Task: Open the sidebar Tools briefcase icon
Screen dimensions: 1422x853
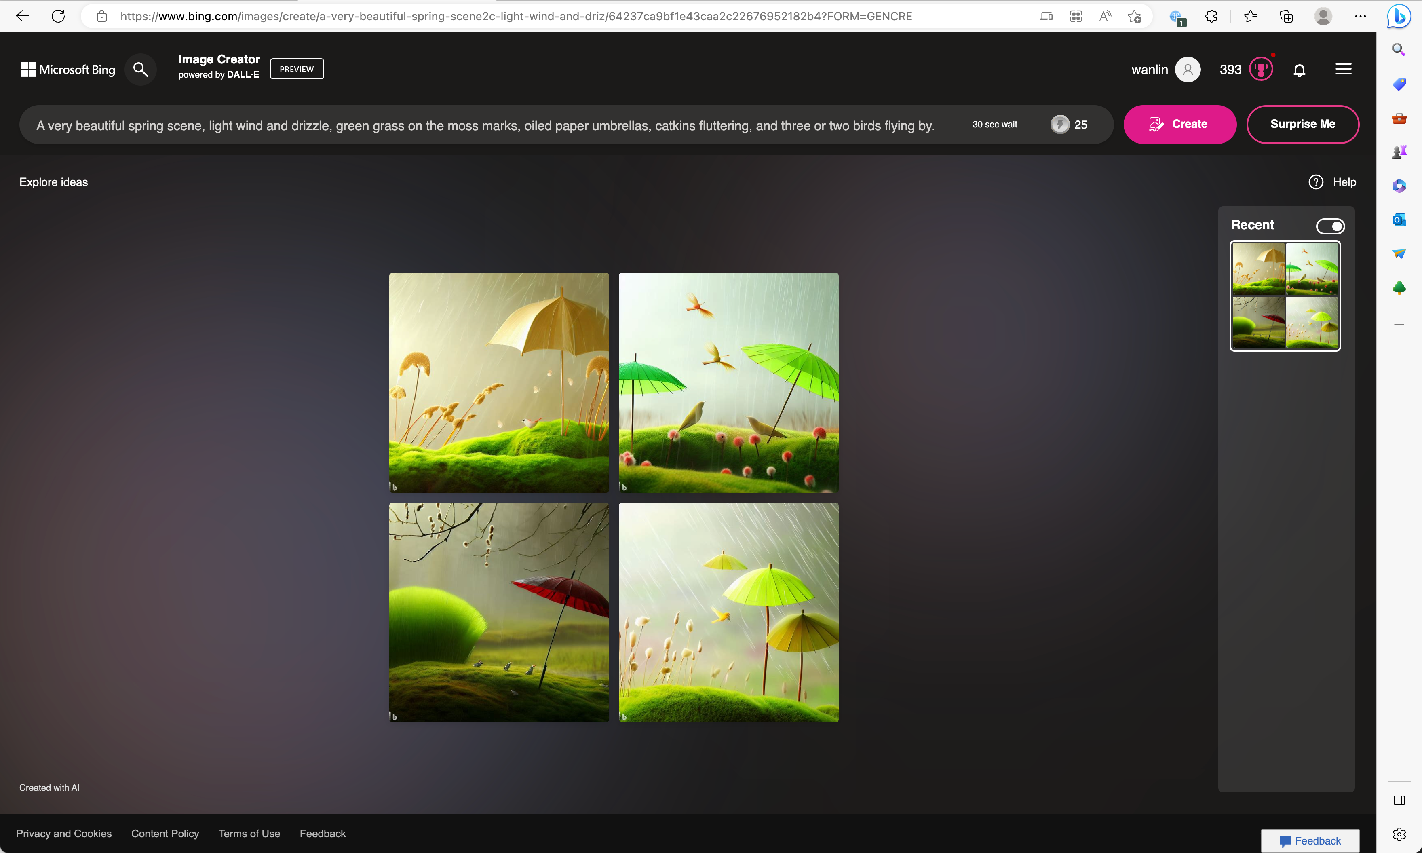Action: point(1399,118)
